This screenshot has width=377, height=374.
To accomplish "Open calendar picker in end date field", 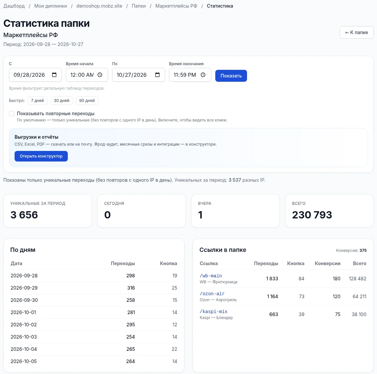I will 157,75.
